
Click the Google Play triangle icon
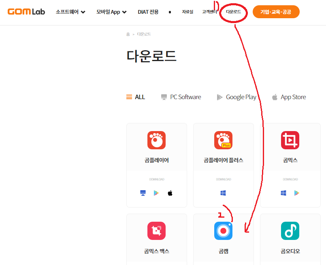[x=219, y=97]
